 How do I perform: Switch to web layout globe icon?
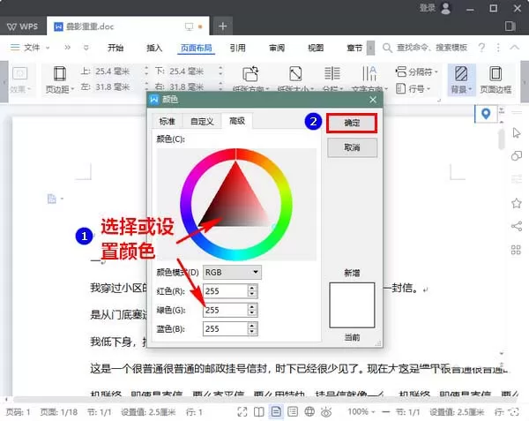(x=309, y=412)
